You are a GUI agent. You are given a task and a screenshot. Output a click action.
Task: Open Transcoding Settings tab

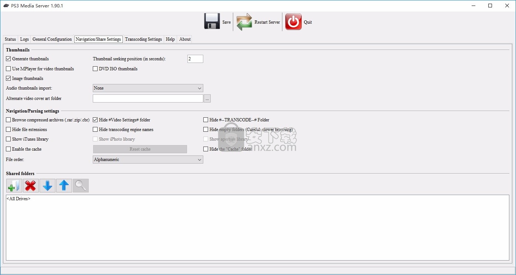coord(143,39)
